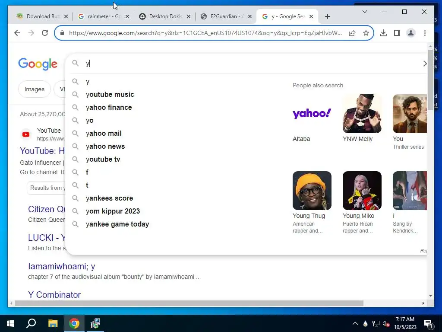Choose the yankee game today suggestion
This screenshot has height=332, width=442.
117,224
